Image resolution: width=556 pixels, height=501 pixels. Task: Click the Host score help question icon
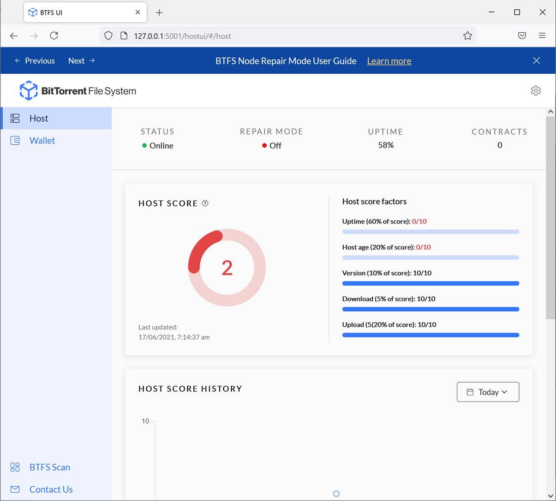tap(205, 203)
